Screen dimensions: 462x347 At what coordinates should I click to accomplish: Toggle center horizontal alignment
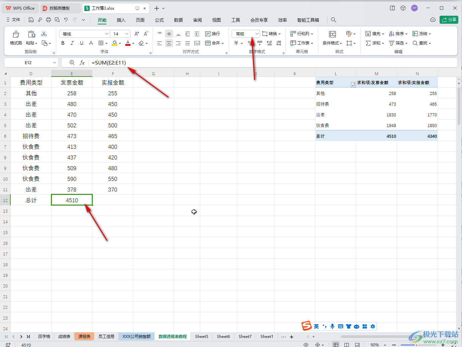[169, 43]
